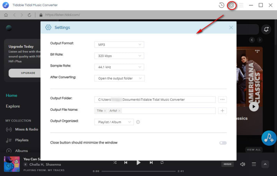Navigate back with the left arrow

[x=14, y=15]
